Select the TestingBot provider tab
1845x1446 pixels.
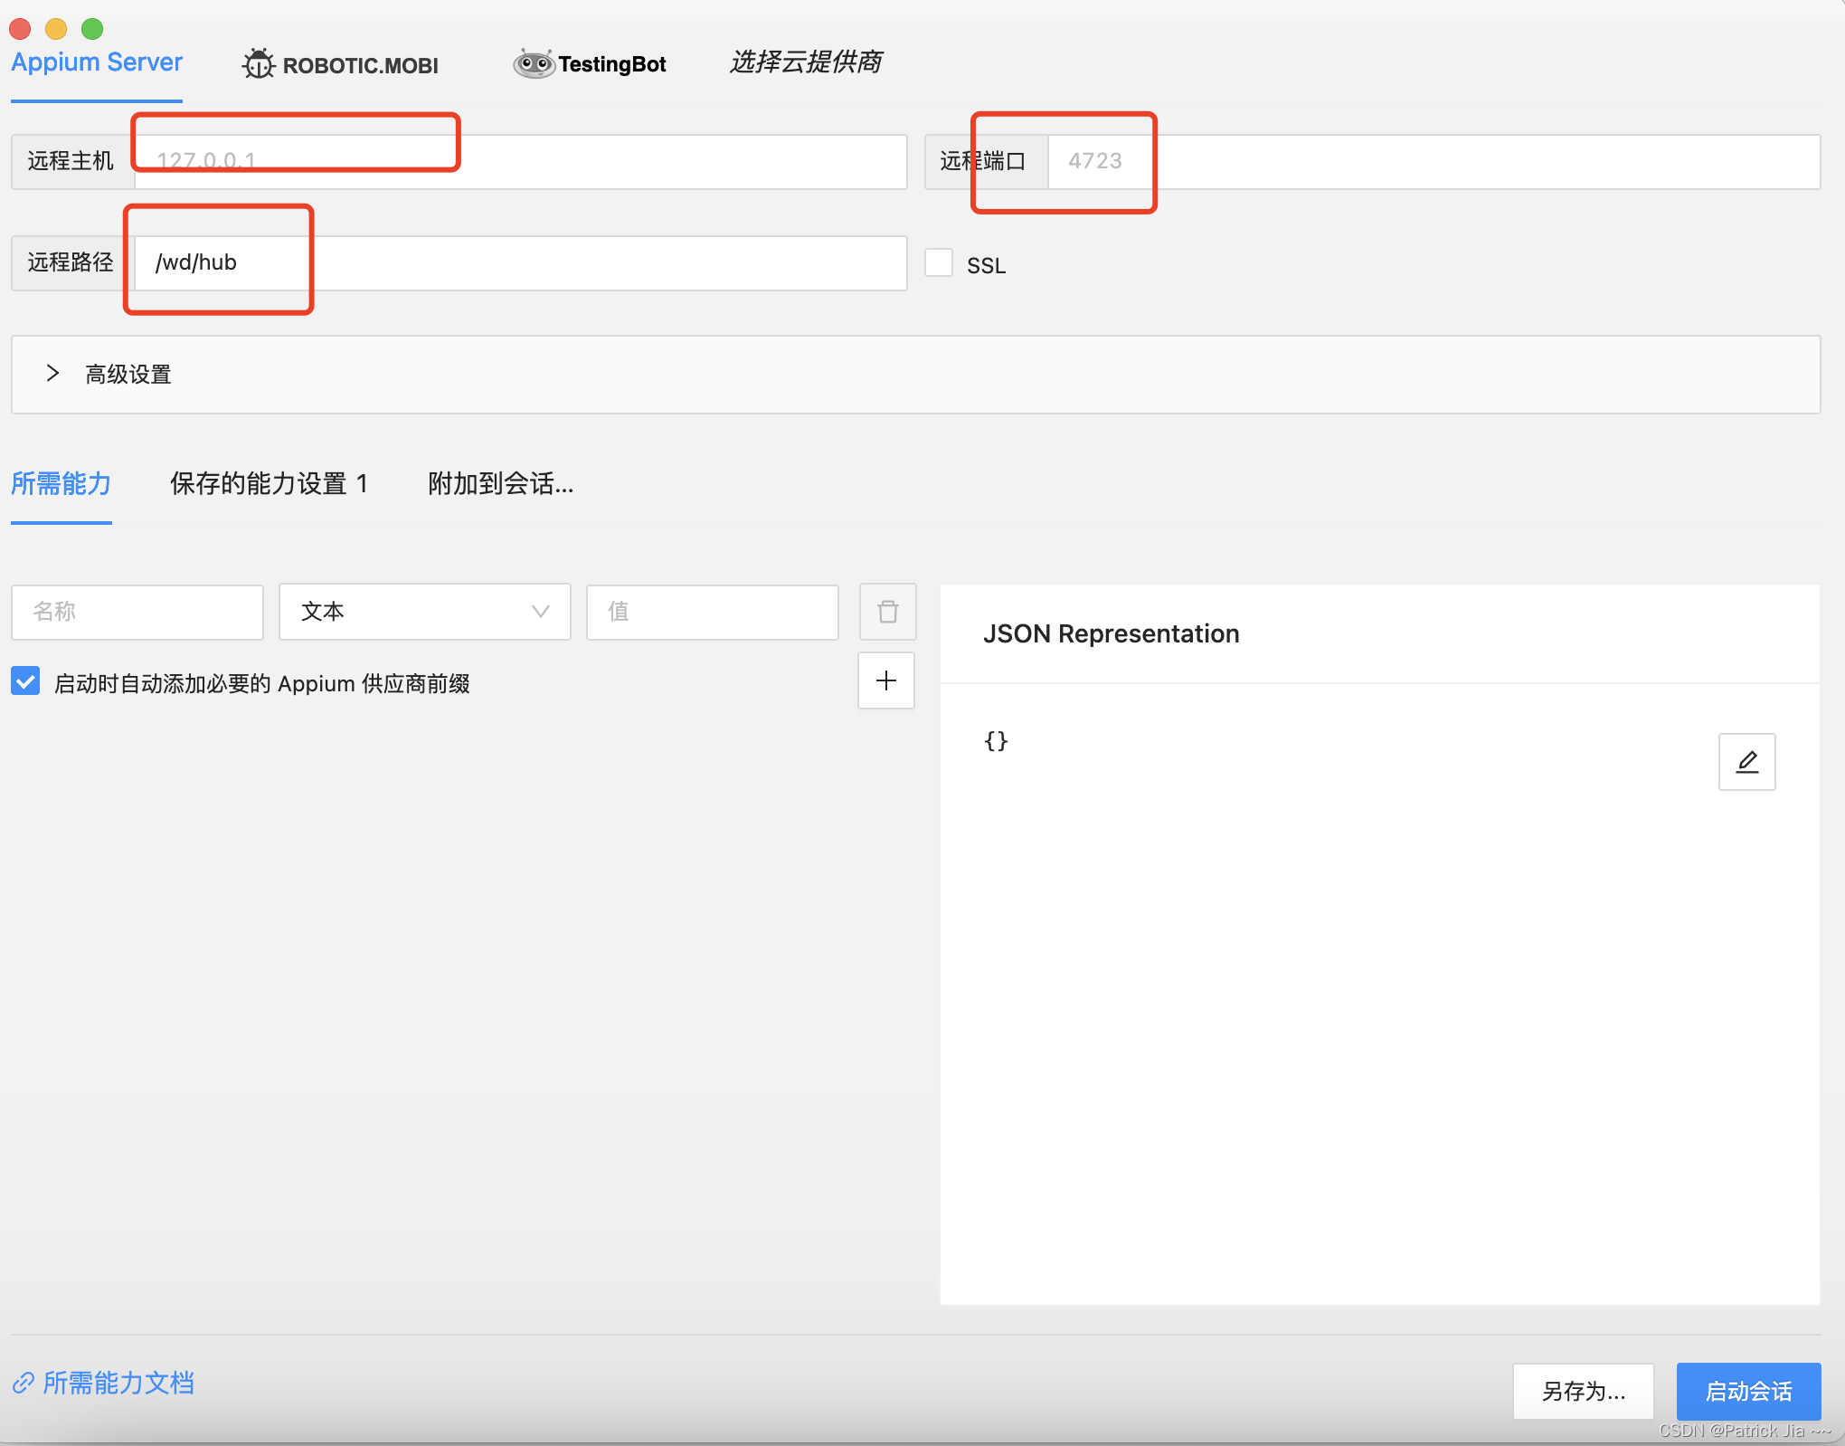[590, 63]
